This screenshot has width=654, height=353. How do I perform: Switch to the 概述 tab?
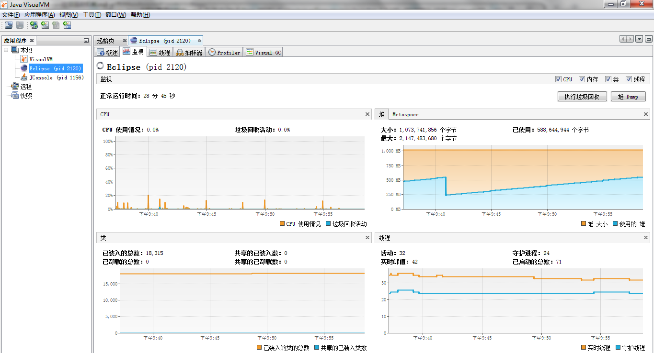coord(107,52)
